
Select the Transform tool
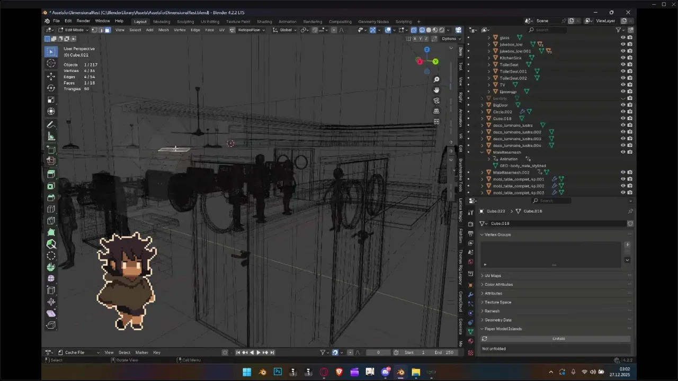(x=51, y=111)
